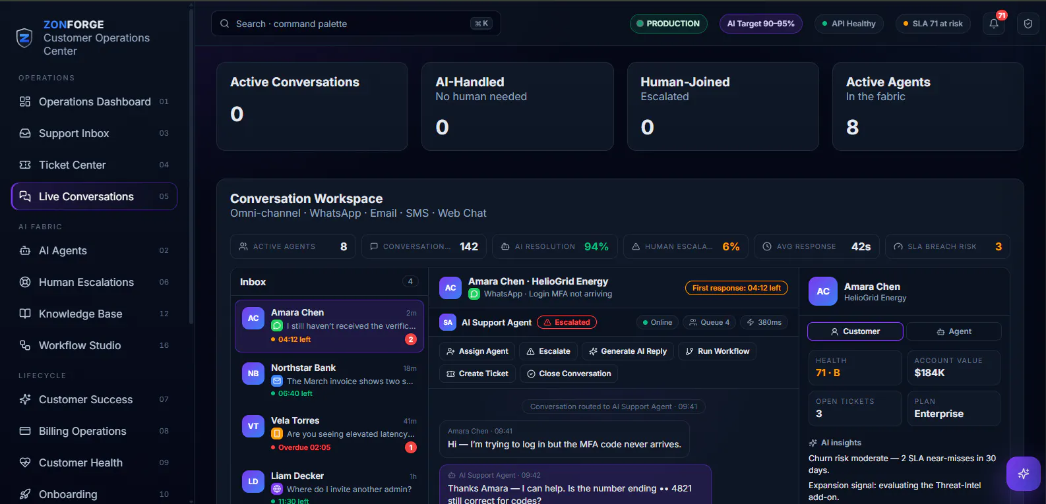Click the search magnifier icon
Screen dimensions: 1046x504
[x=225, y=24]
